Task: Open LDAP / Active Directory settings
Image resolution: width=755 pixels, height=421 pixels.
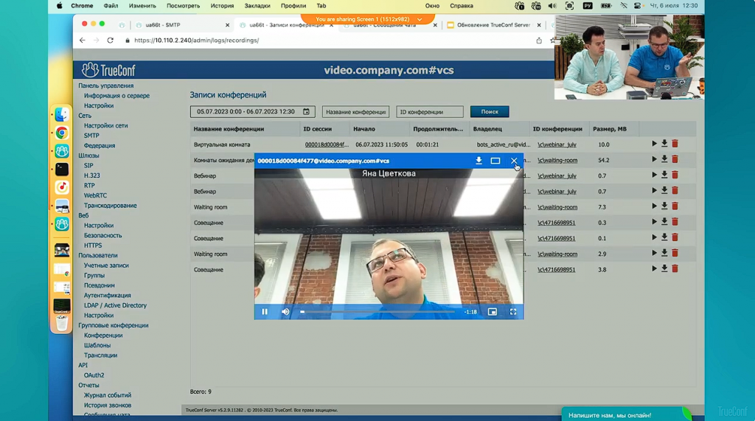Action: 115,305
